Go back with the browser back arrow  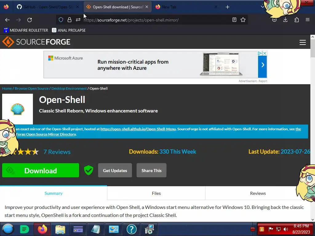pyautogui.click(x=7, y=20)
